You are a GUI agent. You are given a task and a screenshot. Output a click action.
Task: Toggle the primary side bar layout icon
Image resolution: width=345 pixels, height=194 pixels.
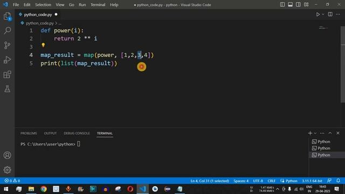pos(282,5)
